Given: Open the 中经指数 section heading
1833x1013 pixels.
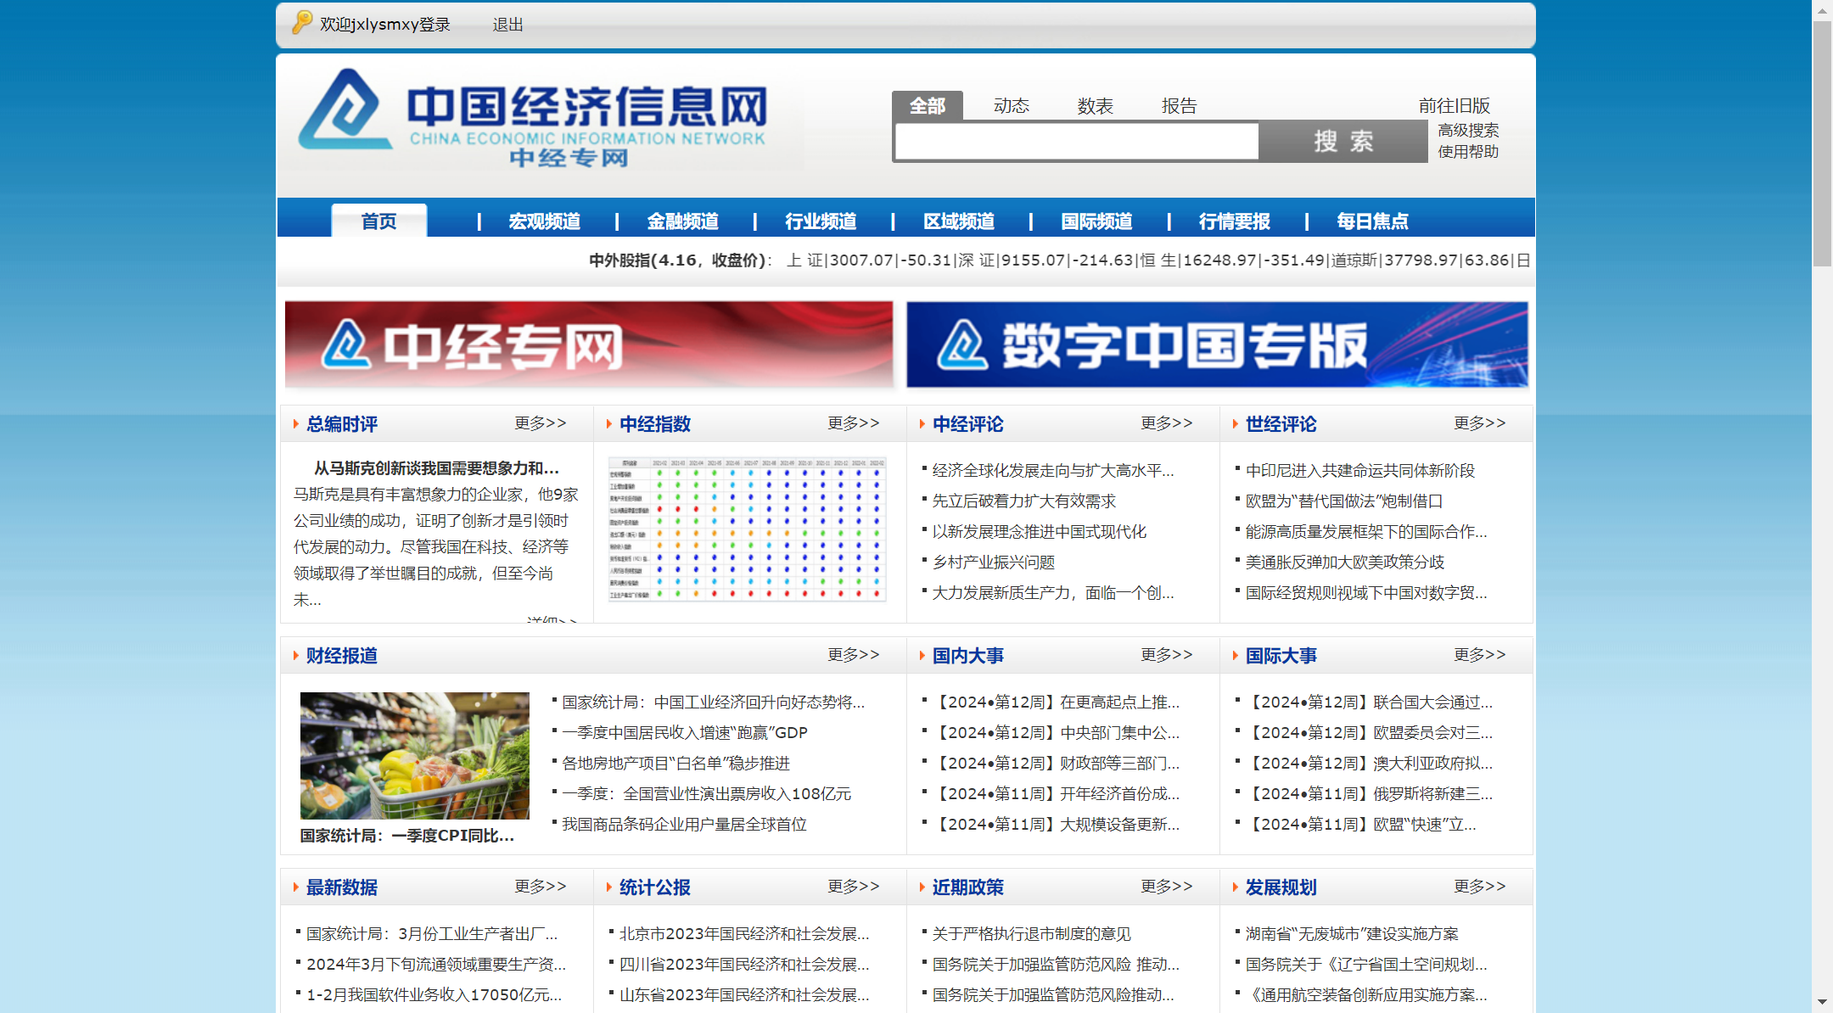Looking at the screenshot, I should [655, 423].
